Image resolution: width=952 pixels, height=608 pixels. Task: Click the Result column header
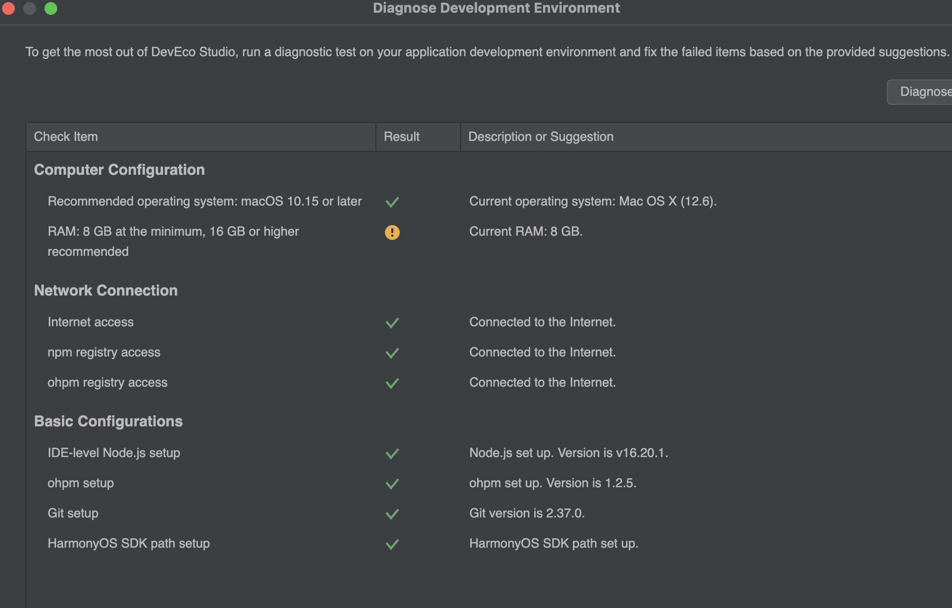[x=418, y=137]
